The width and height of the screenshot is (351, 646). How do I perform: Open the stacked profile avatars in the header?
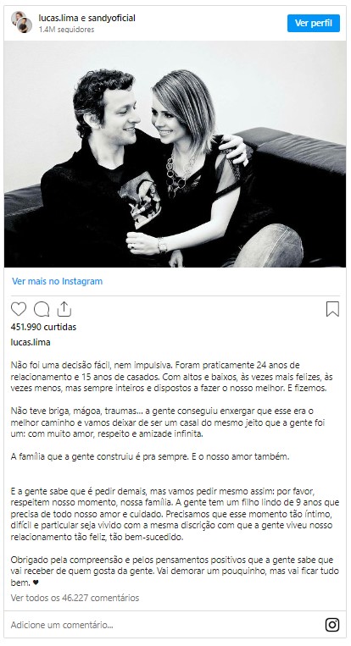click(21, 22)
